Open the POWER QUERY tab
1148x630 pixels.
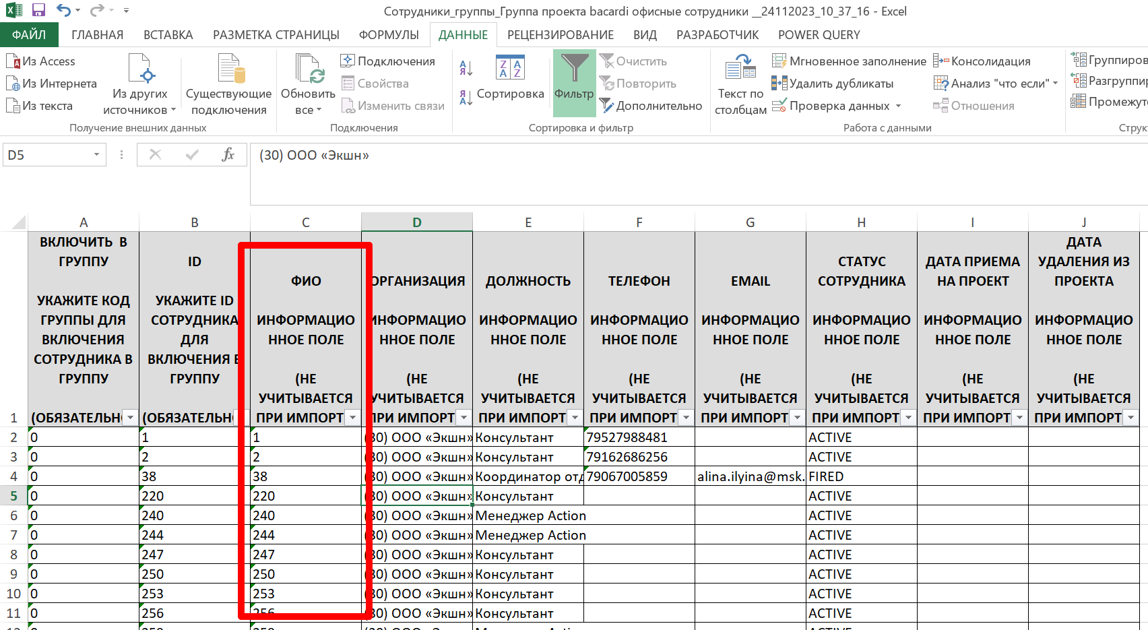(819, 35)
